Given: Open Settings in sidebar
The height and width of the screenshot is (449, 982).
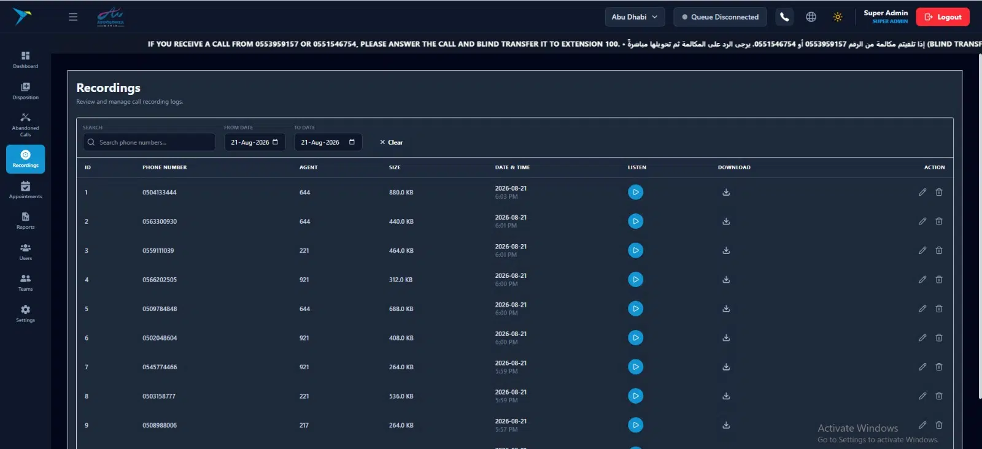Looking at the screenshot, I should (25, 313).
